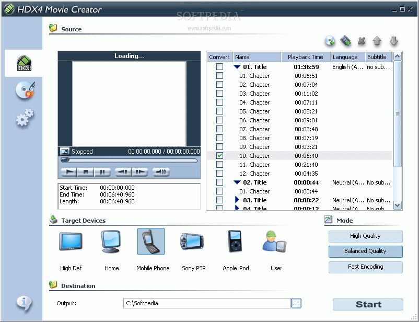Step forward one frame
This screenshot has height=322, width=419.
[x=140, y=171]
